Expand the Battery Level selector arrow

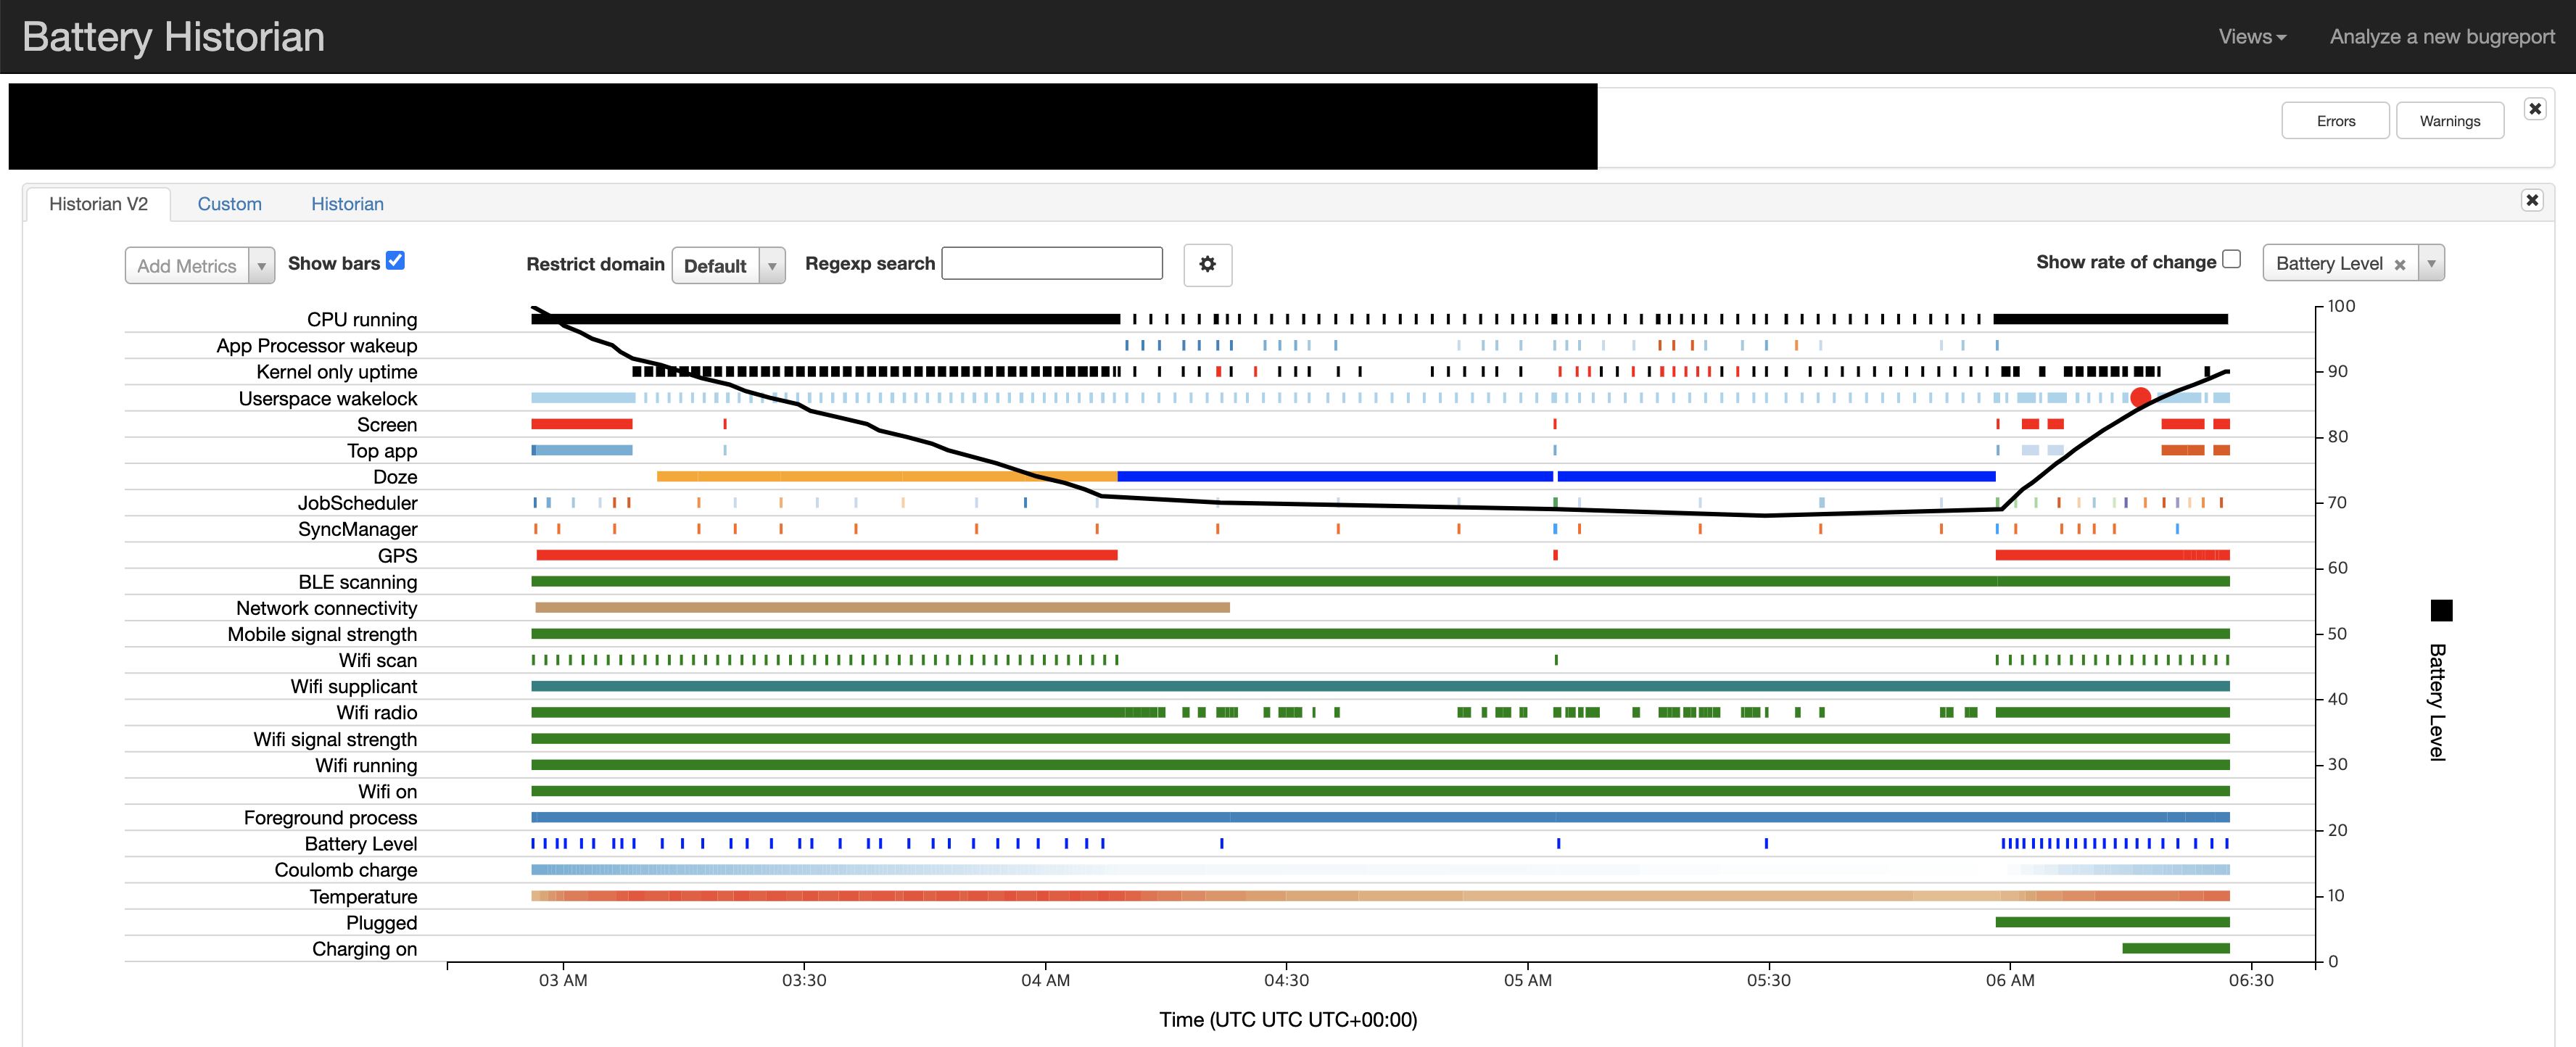[2431, 263]
